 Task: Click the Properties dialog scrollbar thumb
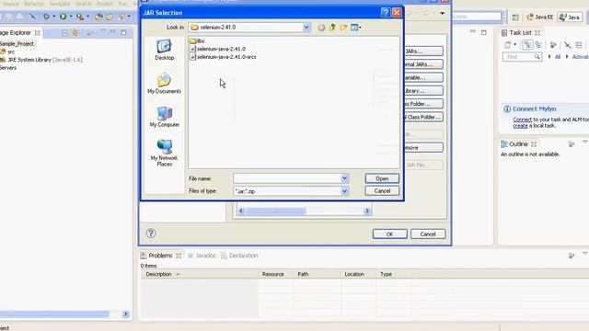275,211
